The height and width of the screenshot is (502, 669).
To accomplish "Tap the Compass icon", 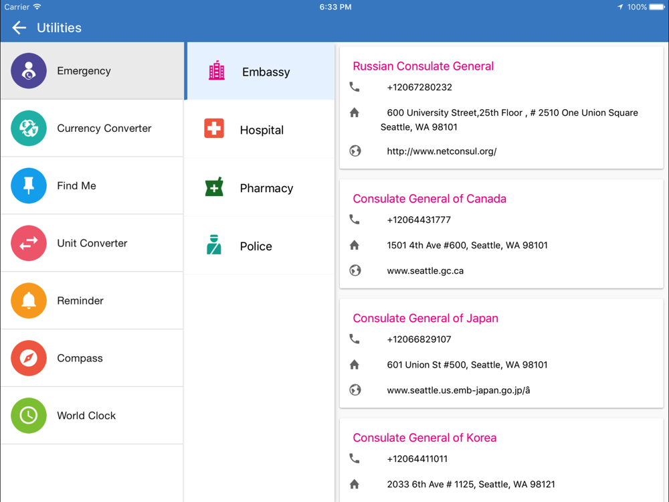I will point(29,357).
